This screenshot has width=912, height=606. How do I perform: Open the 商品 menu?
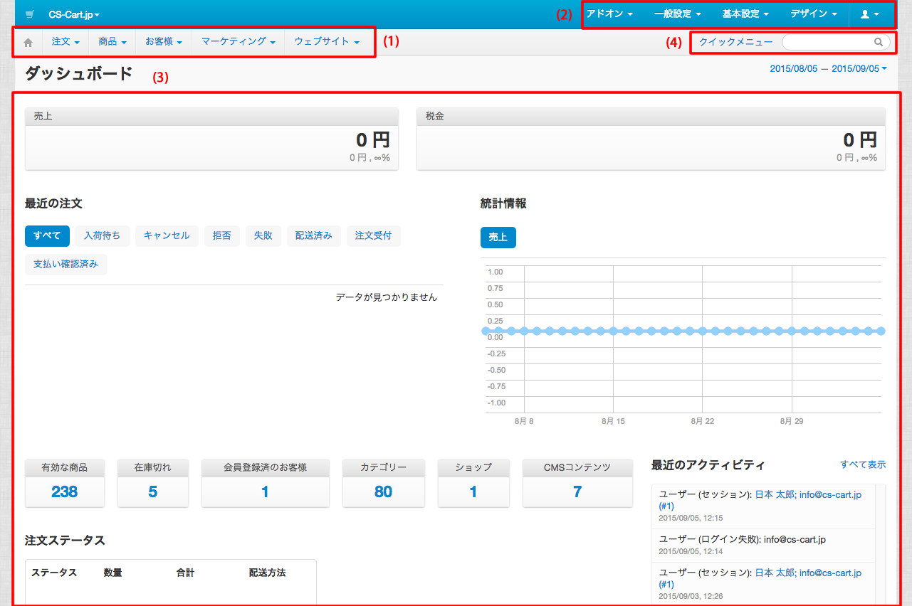112,42
